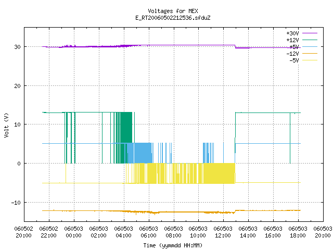Click the x-axis label '060503 00:00'
The width and height of the screenshot is (333, 250).
click(74, 232)
